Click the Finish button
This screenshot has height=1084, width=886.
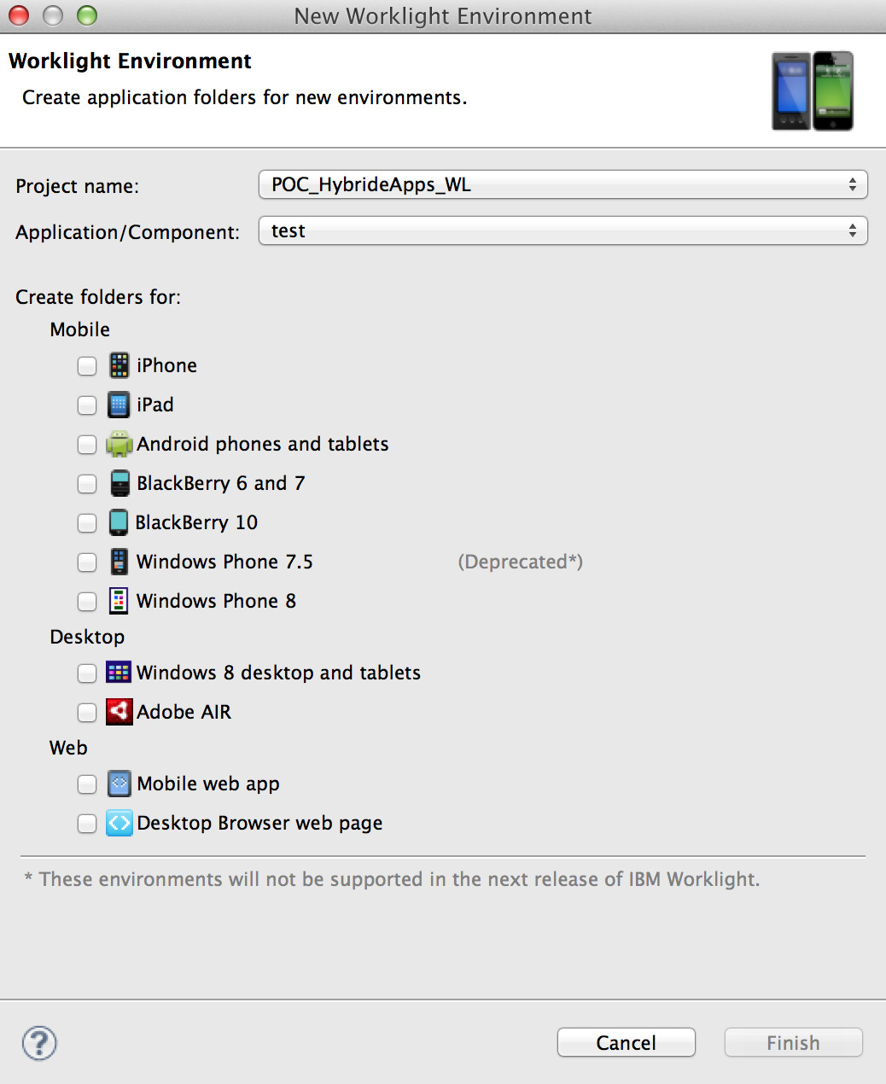click(x=794, y=1043)
